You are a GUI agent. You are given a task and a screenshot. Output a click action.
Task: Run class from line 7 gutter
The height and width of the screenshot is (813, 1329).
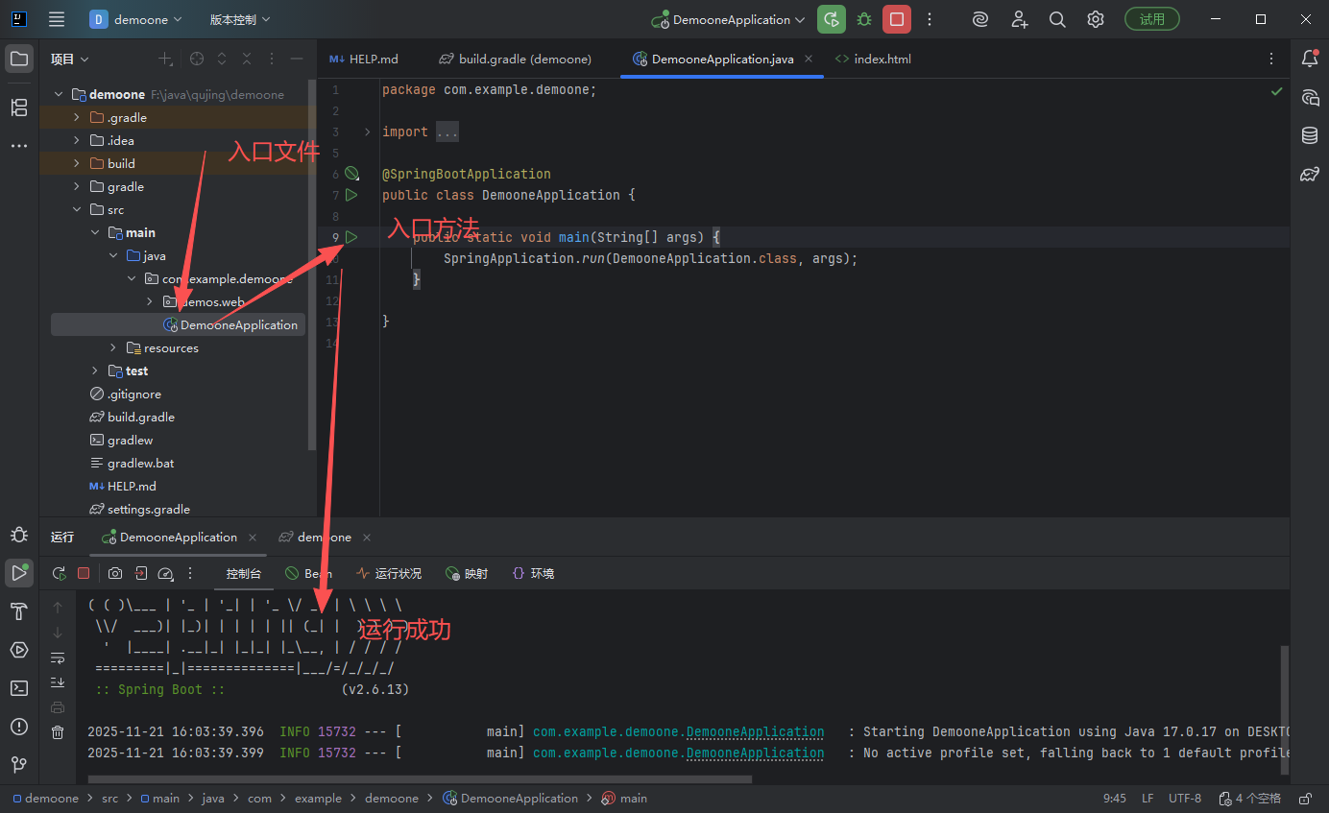[x=351, y=195]
